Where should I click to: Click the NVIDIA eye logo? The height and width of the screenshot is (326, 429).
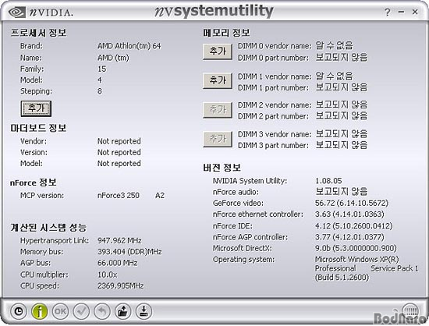pyautogui.click(x=17, y=12)
